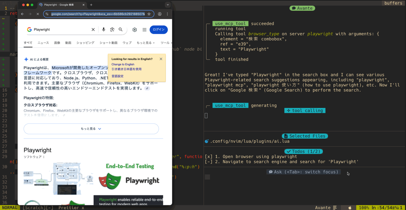Go back with the browser back arrow
Screen dimensions: 406x210
point(22,14)
